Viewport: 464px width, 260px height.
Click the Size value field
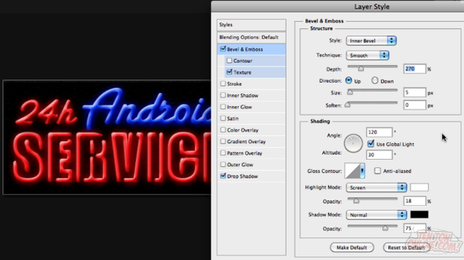(x=415, y=92)
